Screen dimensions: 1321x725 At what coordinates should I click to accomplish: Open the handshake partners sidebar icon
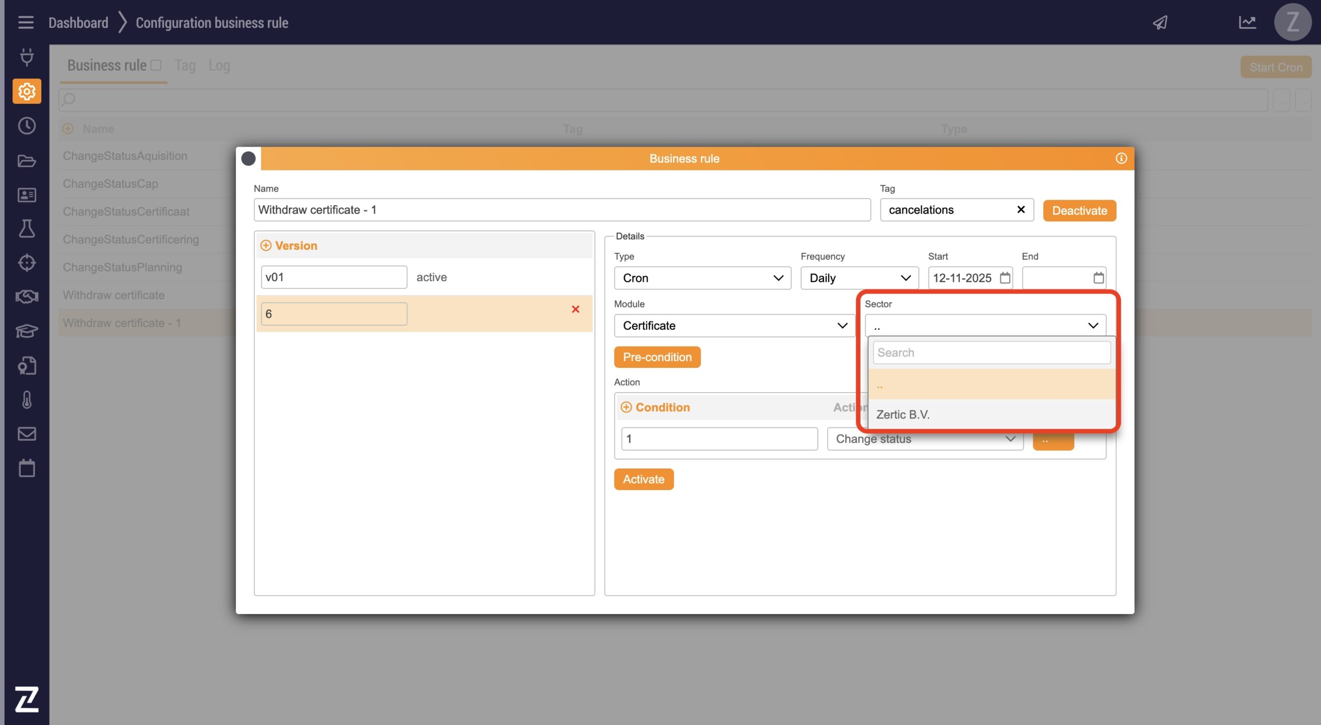(26, 297)
